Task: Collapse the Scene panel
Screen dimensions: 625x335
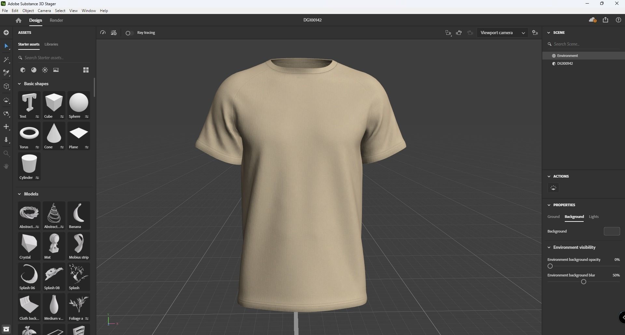Action: click(x=549, y=33)
